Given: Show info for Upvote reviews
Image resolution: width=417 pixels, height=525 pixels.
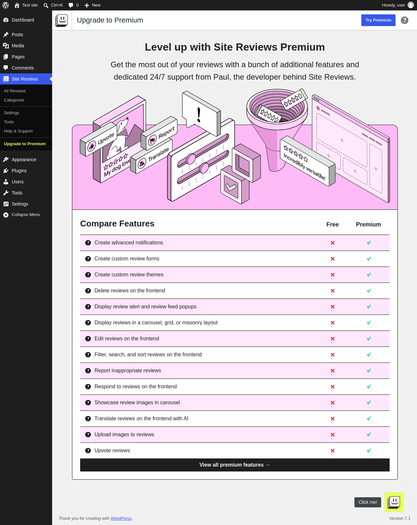Looking at the screenshot, I should (x=88, y=451).
